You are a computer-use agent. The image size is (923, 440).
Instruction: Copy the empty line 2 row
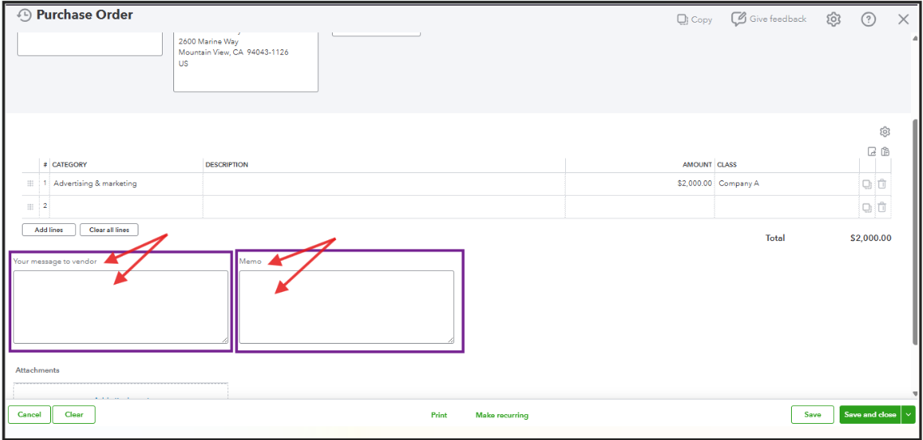[x=867, y=207]
